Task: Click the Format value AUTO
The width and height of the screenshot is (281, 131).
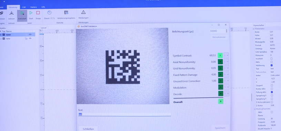Action: 272,45
